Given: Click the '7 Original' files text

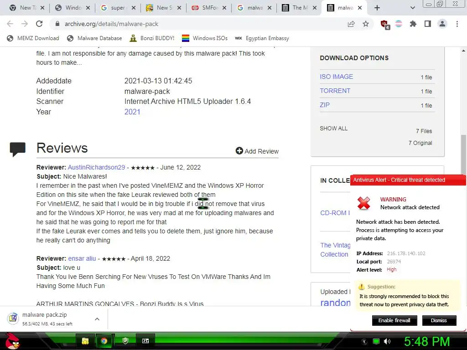Looking at the screenshot, I should (x=420, y=143).
